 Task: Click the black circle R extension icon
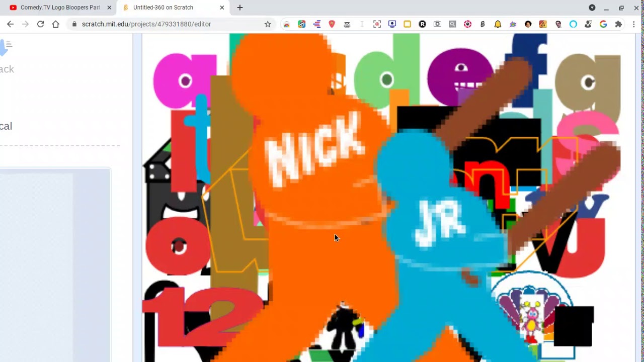pos(422,24)
